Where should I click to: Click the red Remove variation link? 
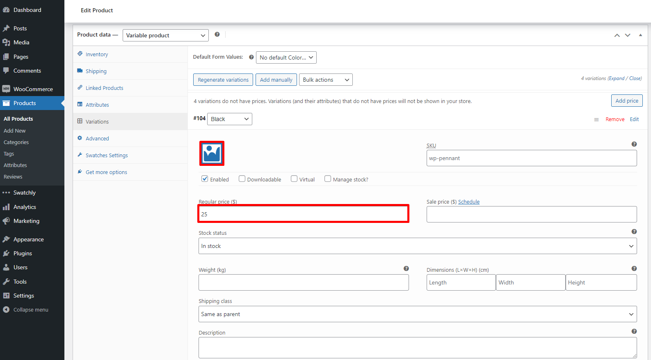click(614, 119)
